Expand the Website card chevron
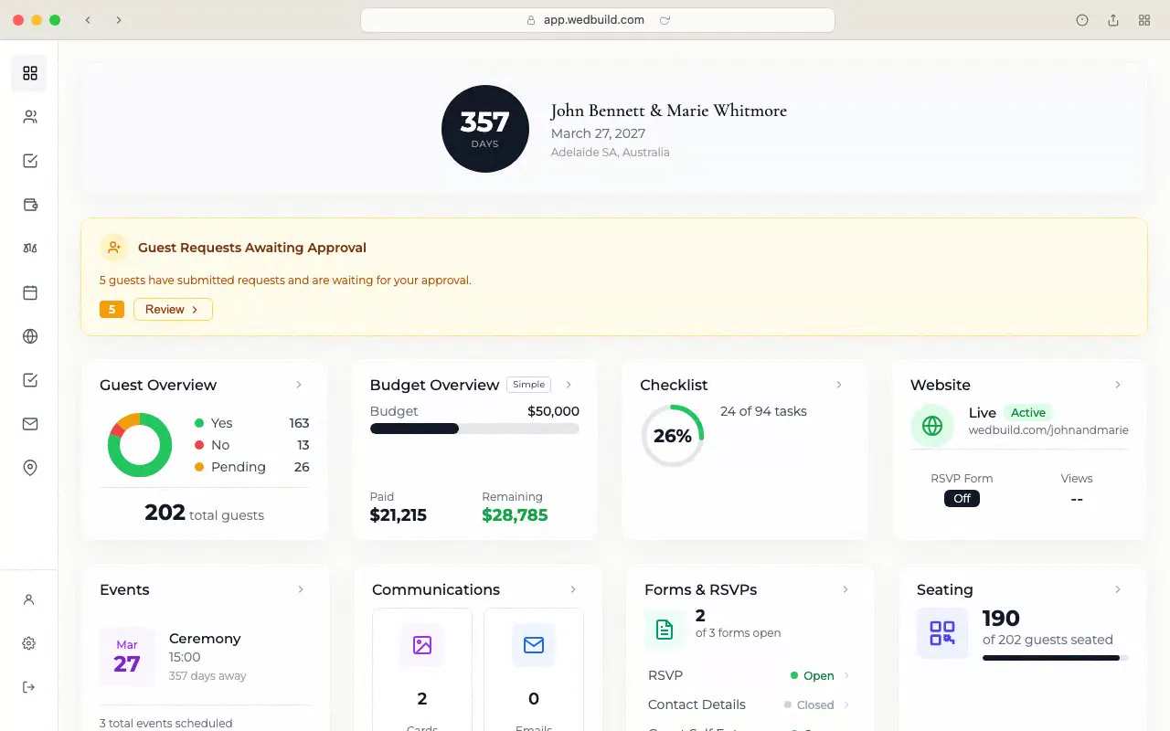 (1118, 385)
